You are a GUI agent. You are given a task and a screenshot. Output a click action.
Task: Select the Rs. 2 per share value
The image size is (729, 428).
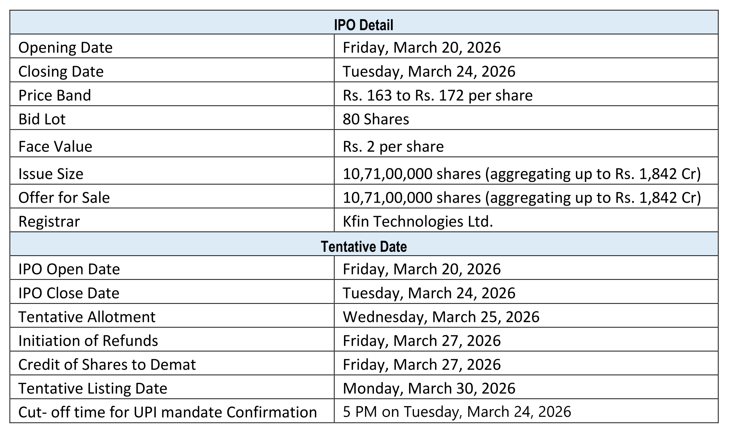click(393, 146)
